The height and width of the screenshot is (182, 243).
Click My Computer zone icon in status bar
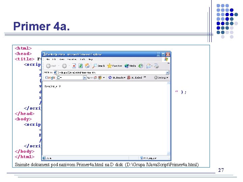(141, 158)
